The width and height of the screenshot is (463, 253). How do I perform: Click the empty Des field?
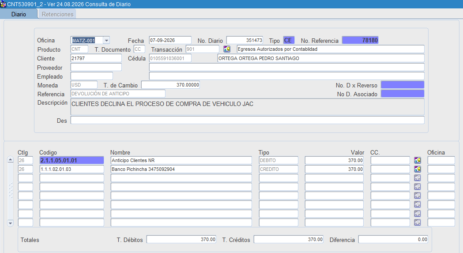248,120
